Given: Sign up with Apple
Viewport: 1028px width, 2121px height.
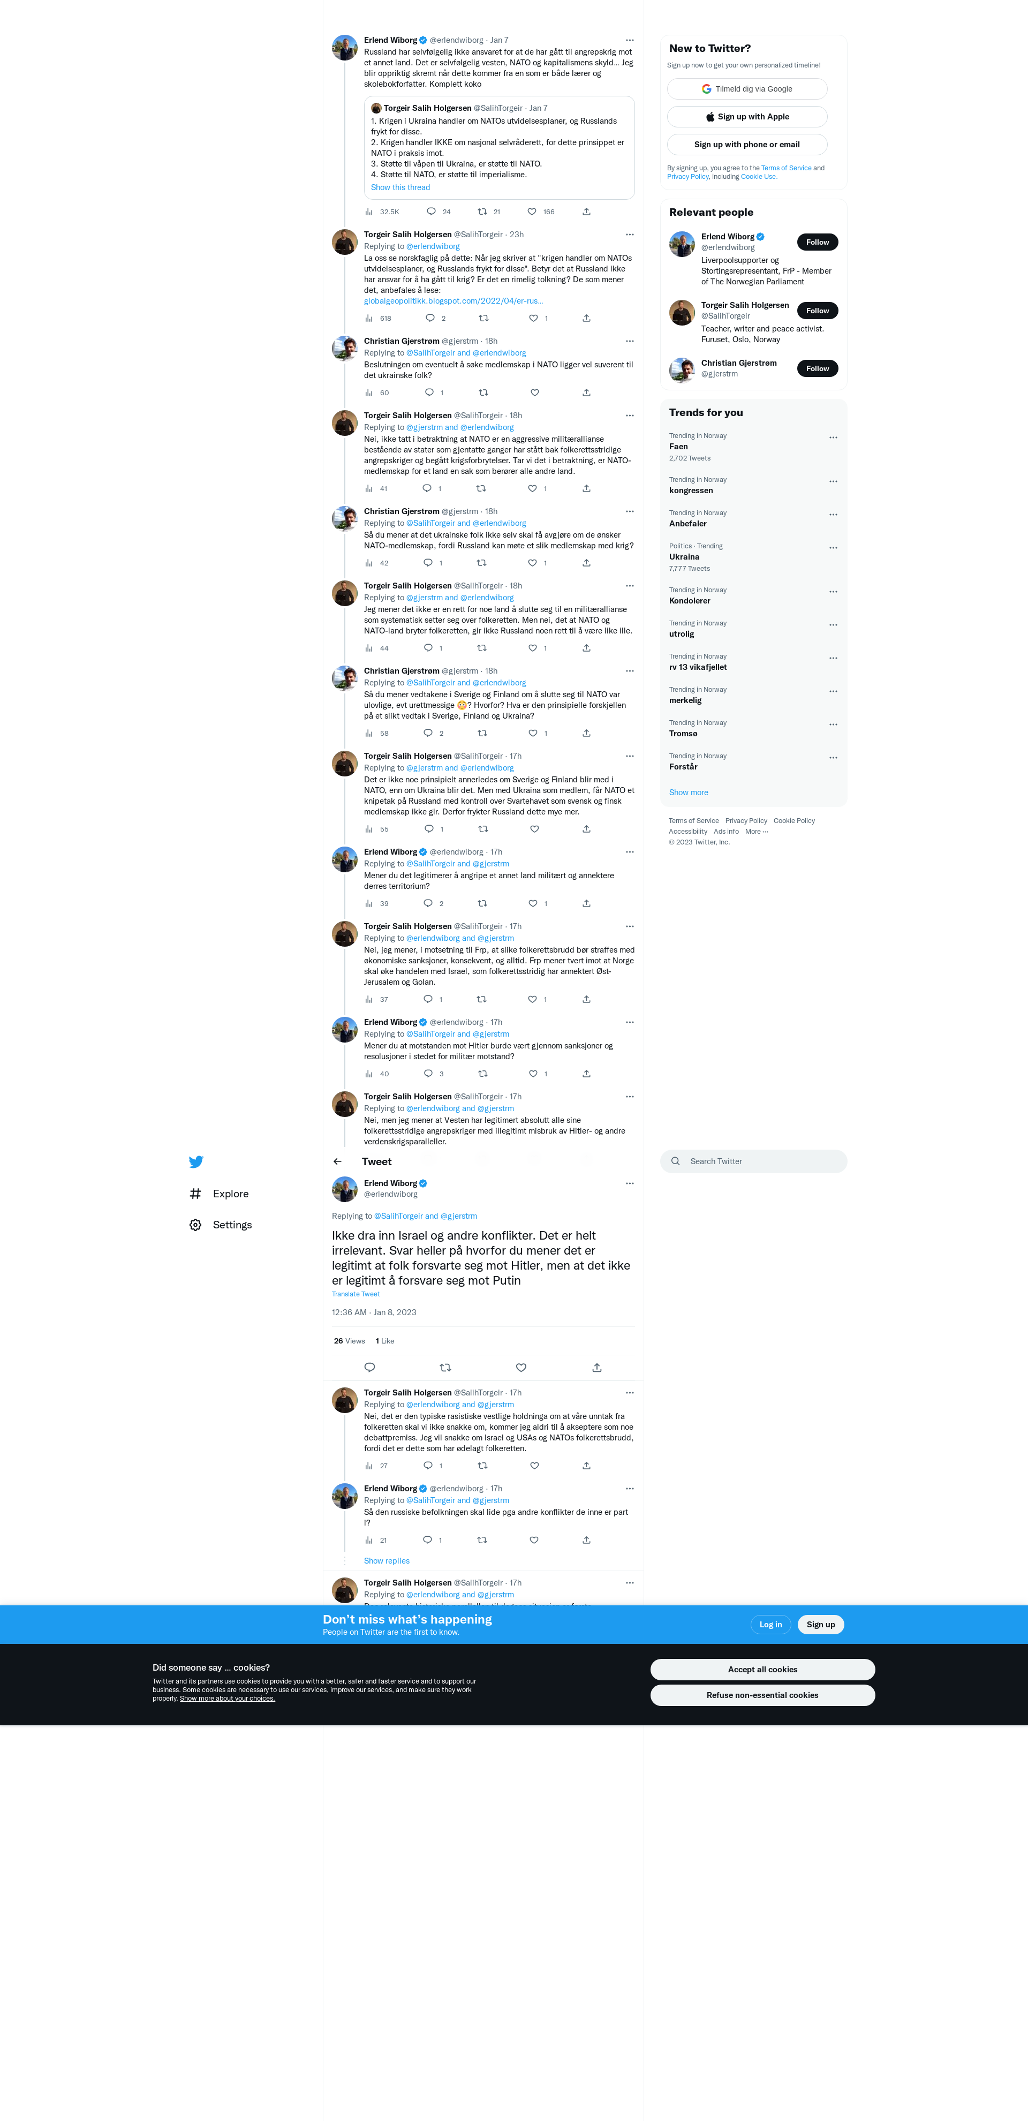Looking at the screenshot, I should point(747,117).
